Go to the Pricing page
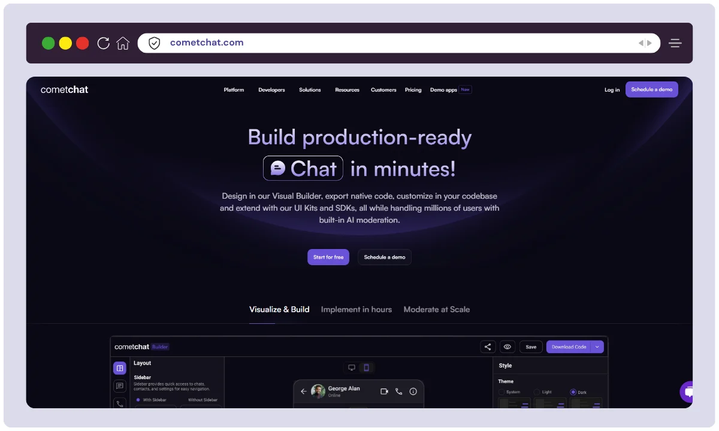This screenshot has height=431, width=719. coord(413,90)
